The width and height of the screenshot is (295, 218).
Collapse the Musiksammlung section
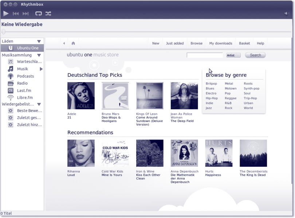coord(39,55)
